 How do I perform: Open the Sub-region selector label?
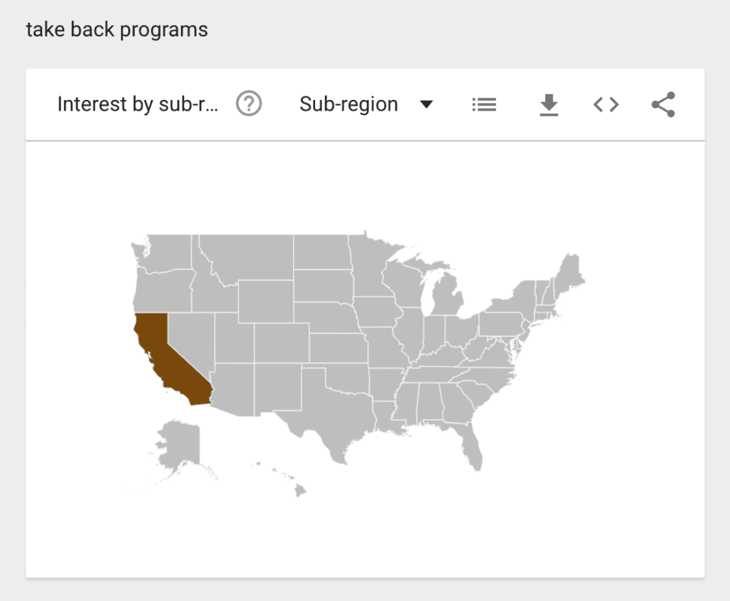point(349,104)
